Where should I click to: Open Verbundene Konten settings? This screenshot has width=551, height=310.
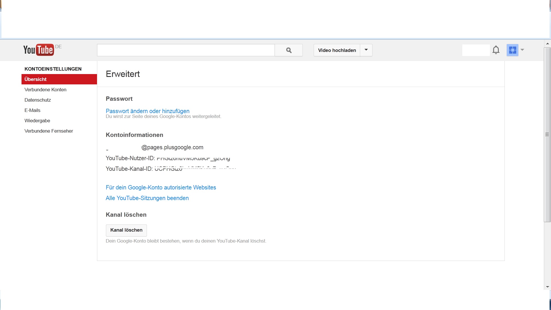45,90
